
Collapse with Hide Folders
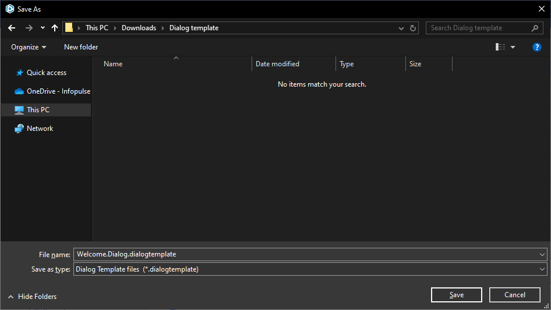tap(32, 297)
